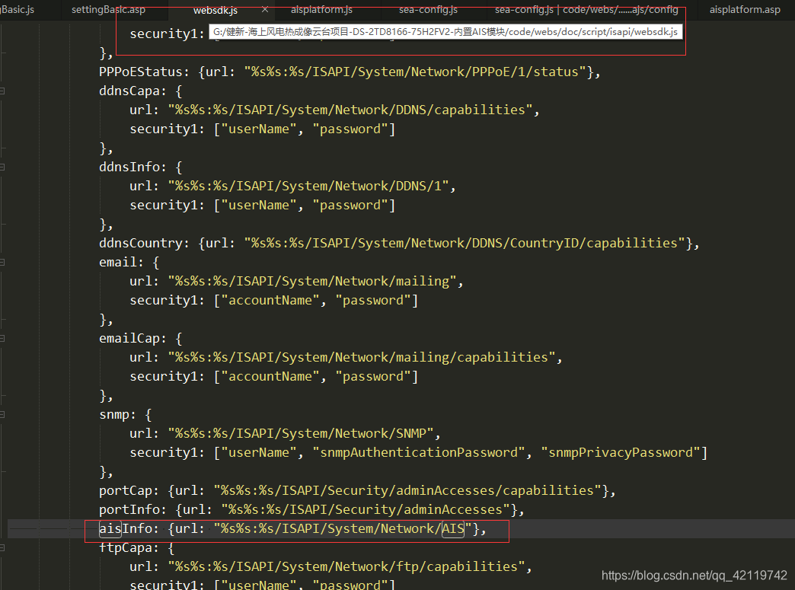Switch to the aisplatform.asp tab
795x590 pixels.
point(745,10)
